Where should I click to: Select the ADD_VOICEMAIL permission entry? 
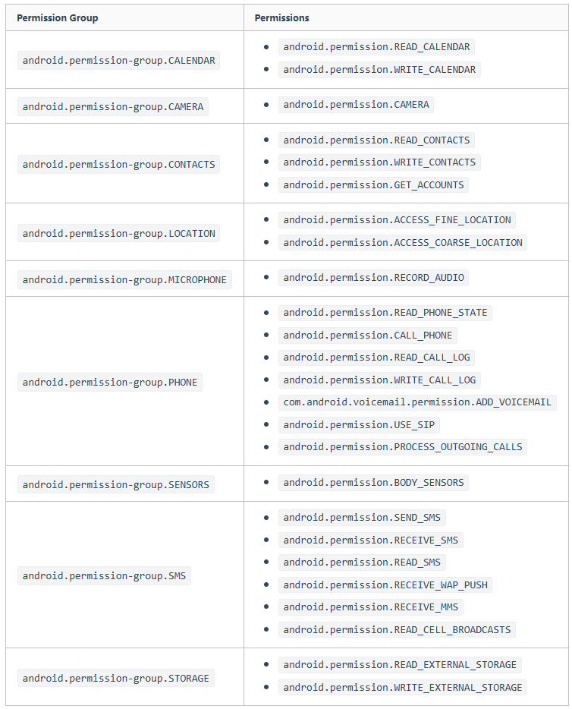click(417, 402)
